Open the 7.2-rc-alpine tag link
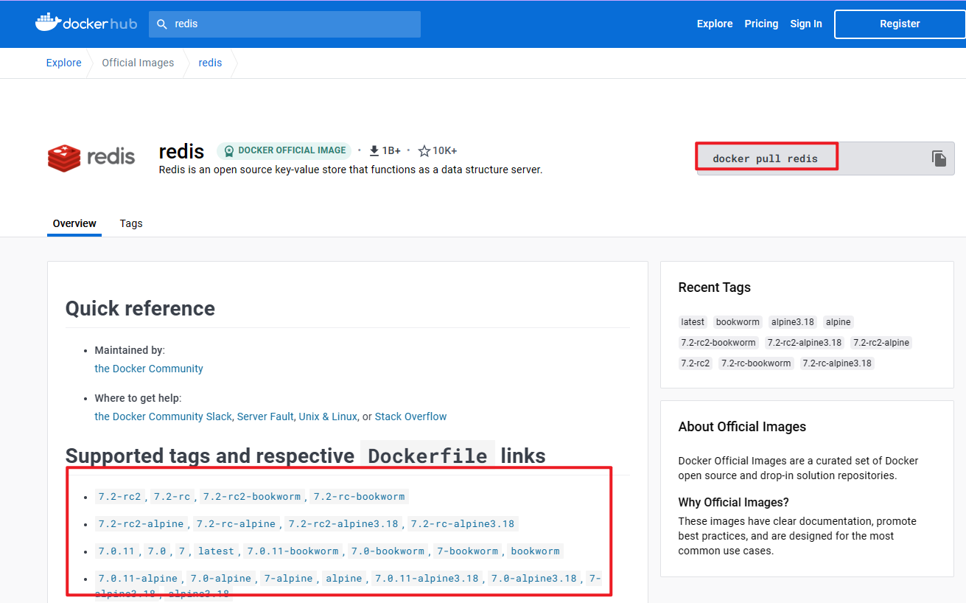 [236, 524]
